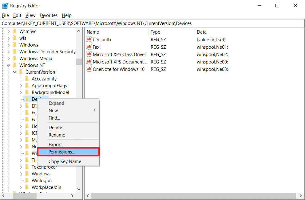Viewport: 305px width, 200px height.
Task: Expand the AppCompatFlags key
Action: (21, 86)
